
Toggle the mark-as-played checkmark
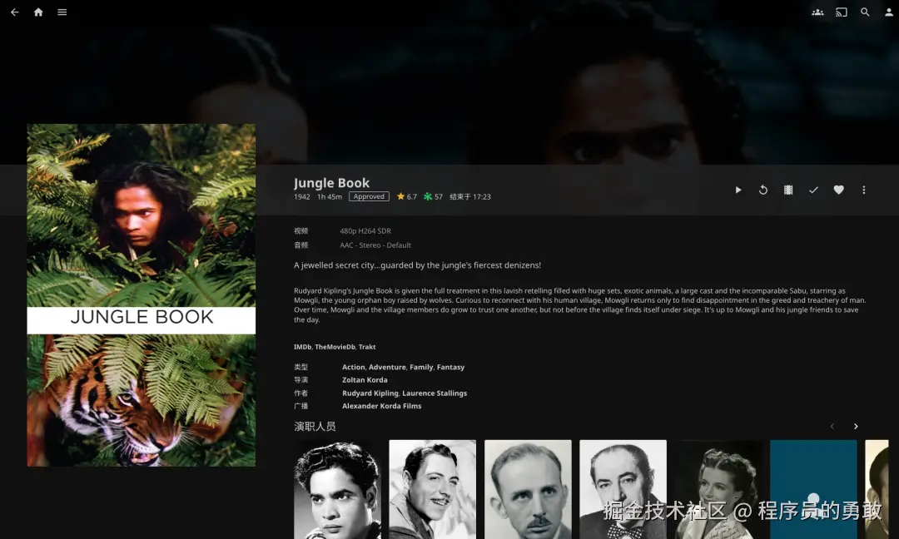(813, 190)
